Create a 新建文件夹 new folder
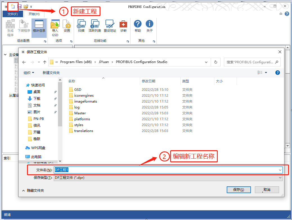This screenshot has height=220, width=292. (51, 73)
